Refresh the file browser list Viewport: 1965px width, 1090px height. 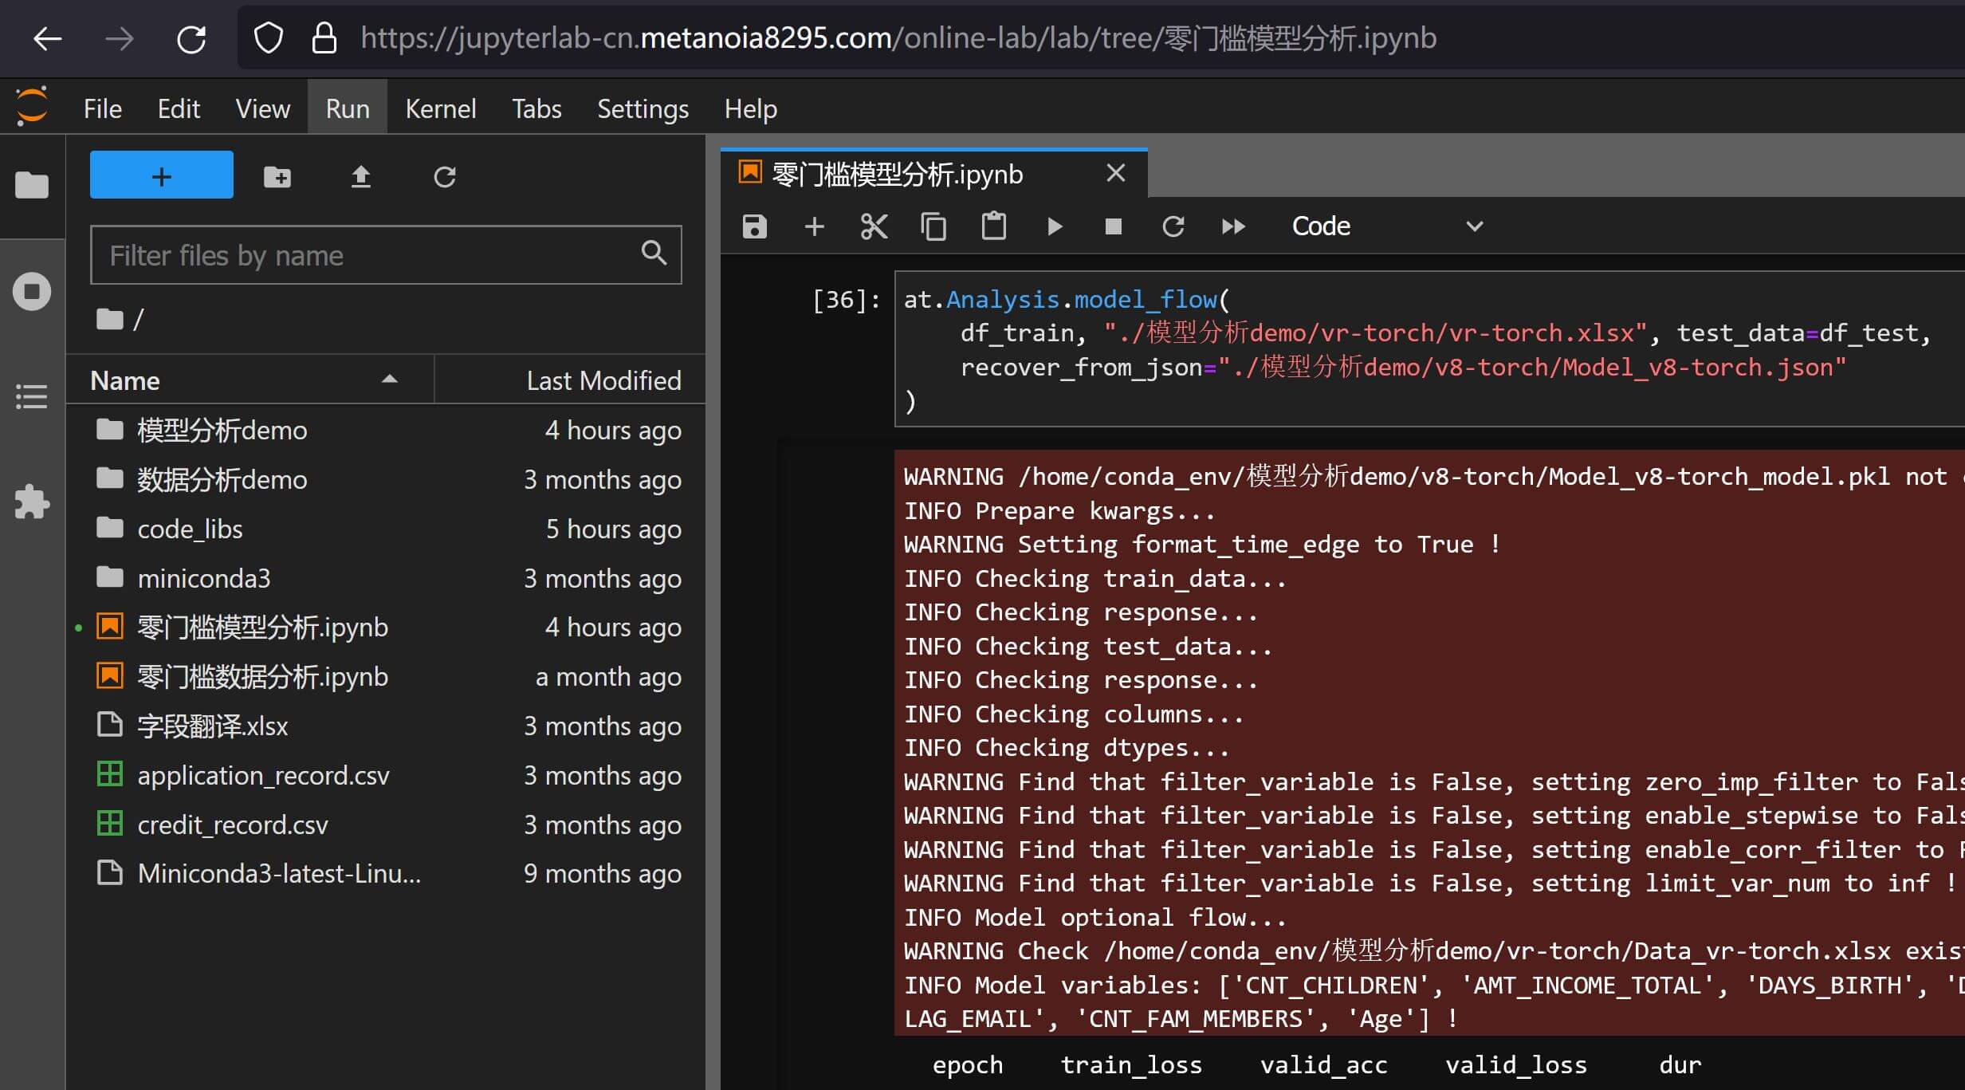tap(445, 176)
